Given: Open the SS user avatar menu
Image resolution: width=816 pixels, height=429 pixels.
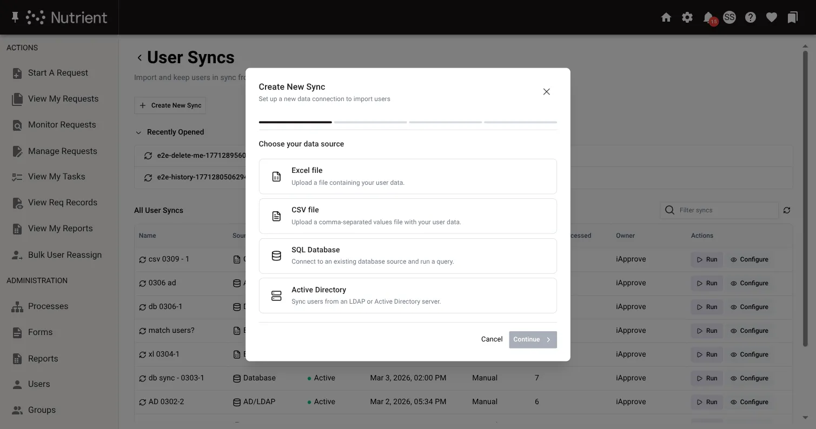Looking at the screenshot, I should tap(729, 17).
